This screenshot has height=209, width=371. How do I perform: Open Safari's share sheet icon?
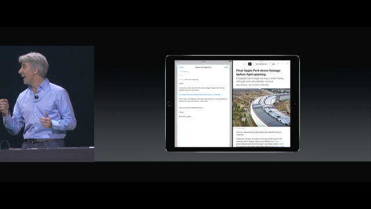(x=278, y=64)
